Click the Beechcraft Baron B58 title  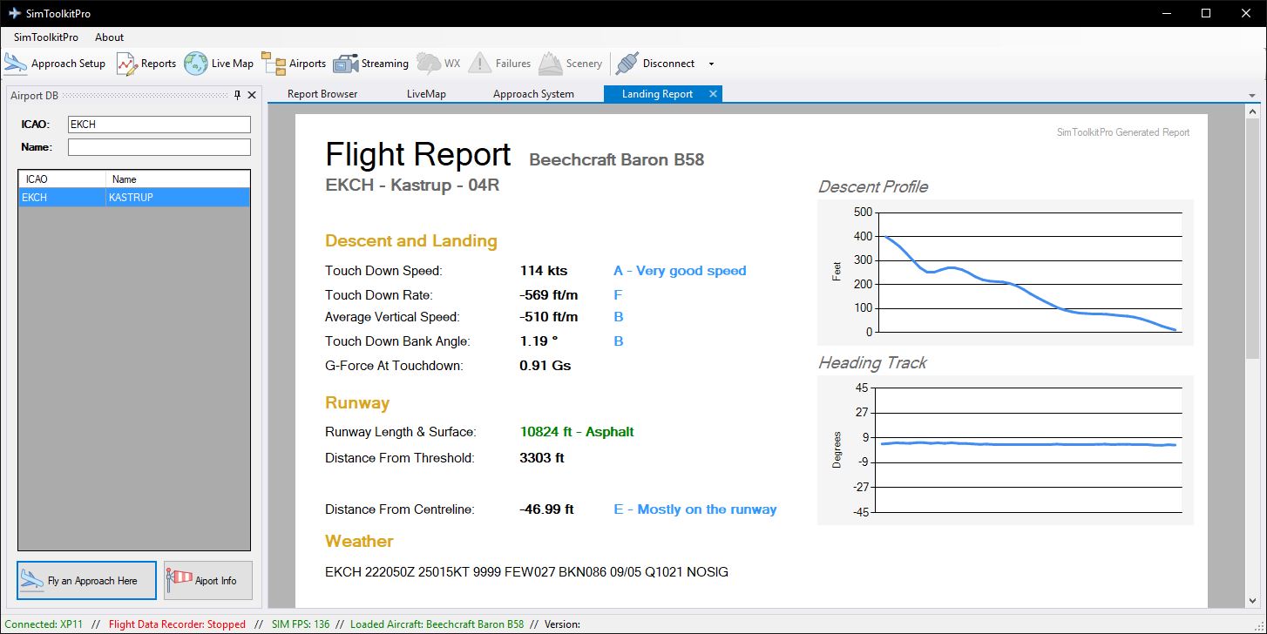point(616,159)
